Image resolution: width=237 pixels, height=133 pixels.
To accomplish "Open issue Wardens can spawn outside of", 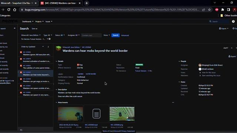I will point(36,87).
